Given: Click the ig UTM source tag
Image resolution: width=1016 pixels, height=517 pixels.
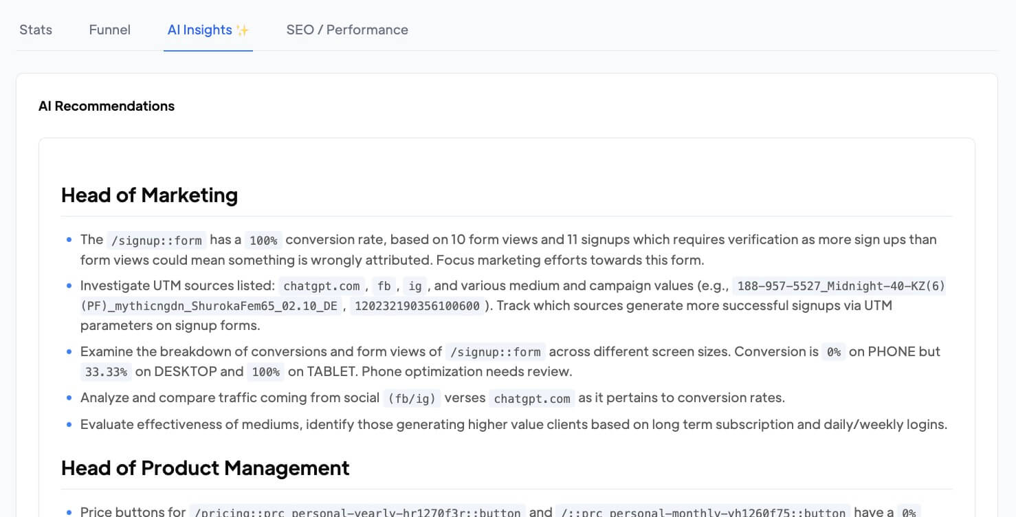Looking at the screenshot, I should tap(415, 285).
